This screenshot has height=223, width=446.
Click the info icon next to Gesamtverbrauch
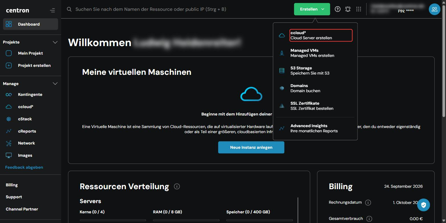point(369,219)
